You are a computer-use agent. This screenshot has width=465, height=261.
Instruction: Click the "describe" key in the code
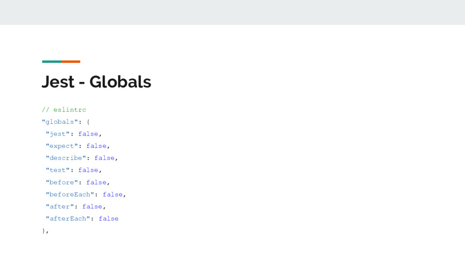tap(66, 158)
